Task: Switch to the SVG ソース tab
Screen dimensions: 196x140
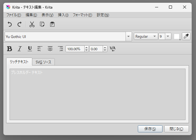Action: click(x=43, y=62)
